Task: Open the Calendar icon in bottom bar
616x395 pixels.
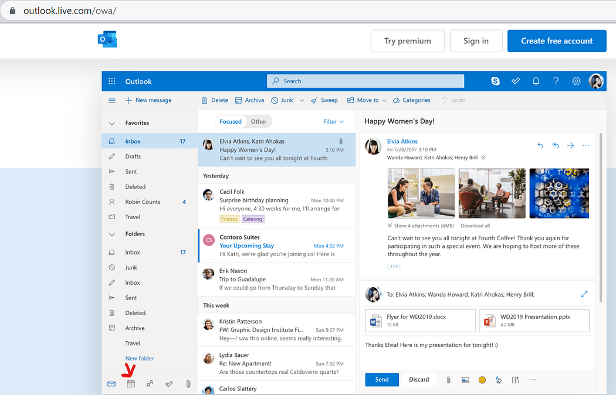Action: [131, 384]
